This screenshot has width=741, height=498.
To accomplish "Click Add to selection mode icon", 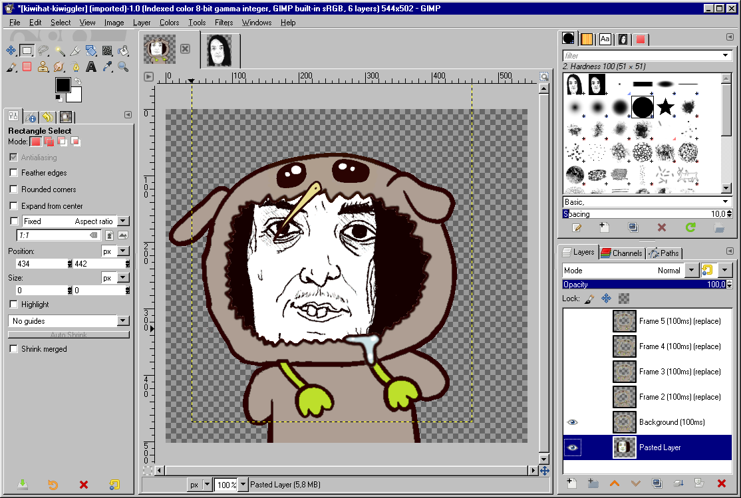I will (49, 141).
